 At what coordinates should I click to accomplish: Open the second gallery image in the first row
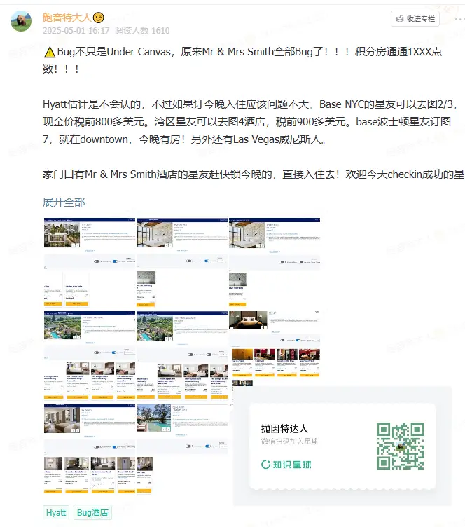tap(182, 263)
